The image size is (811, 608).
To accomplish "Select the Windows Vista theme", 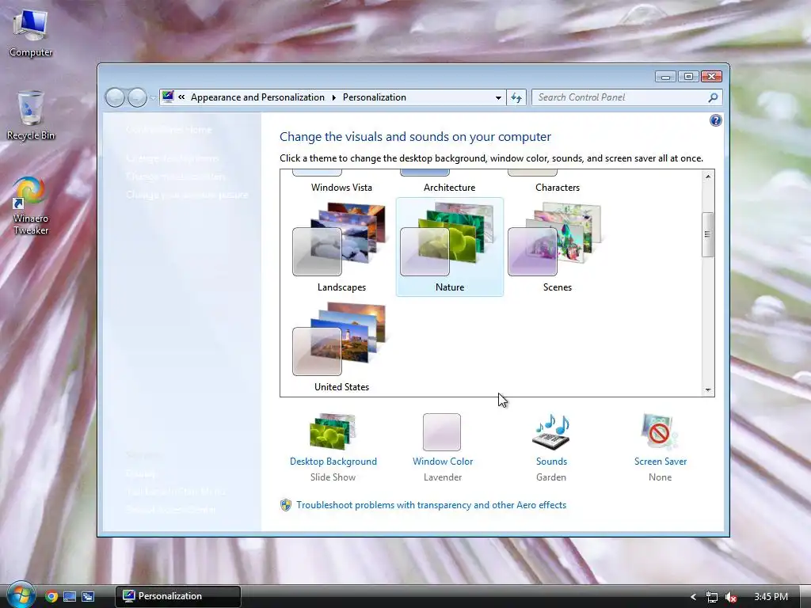I will [341, 181].
